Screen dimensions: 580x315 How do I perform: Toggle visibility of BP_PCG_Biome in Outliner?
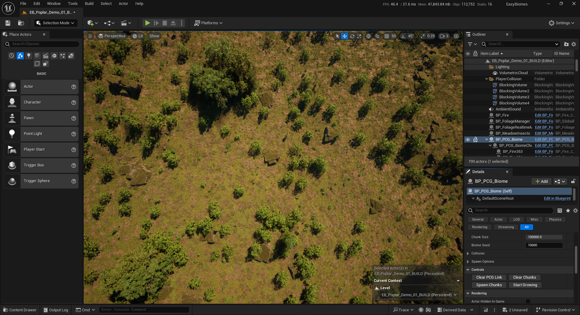pos(468,139)
